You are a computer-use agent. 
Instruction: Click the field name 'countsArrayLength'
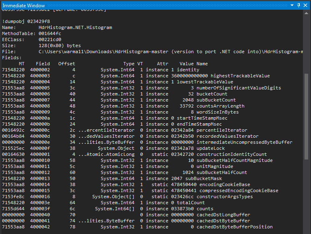220,106
